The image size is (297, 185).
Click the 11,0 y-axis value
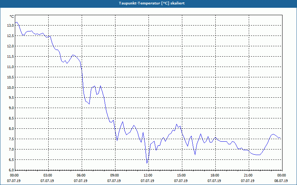tap(10, 67)
